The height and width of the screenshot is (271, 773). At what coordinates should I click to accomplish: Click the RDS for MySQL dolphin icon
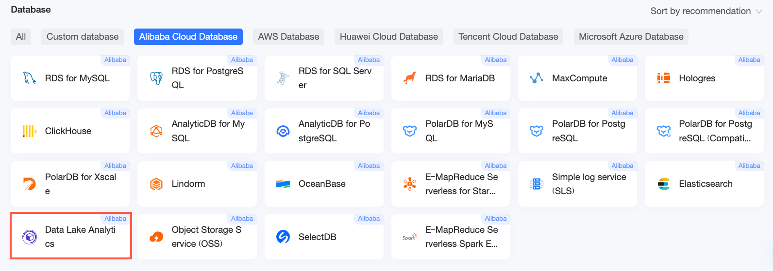point(30,78)
